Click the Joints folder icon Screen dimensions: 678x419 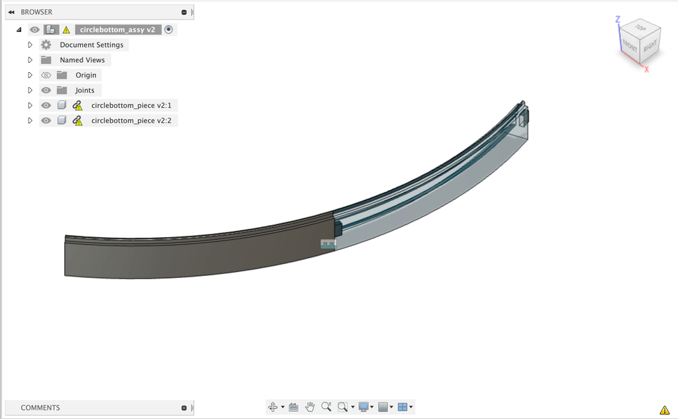[62, 91]
